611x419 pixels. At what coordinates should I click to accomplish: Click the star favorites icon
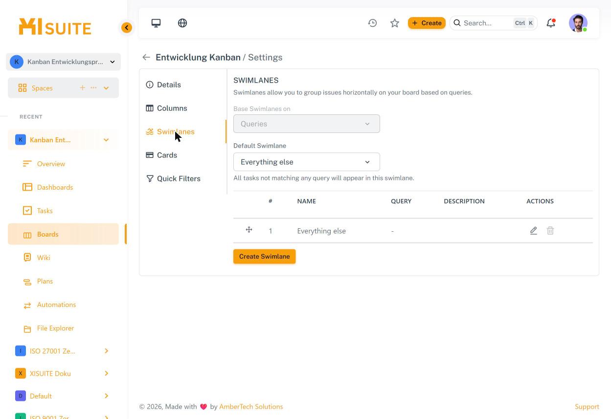pyautogui.click(x=395, y=23)
